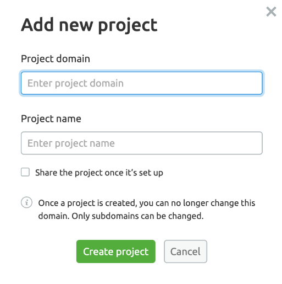
Task: Click the 'Add new project' heading
Action: tap(89, 25)
